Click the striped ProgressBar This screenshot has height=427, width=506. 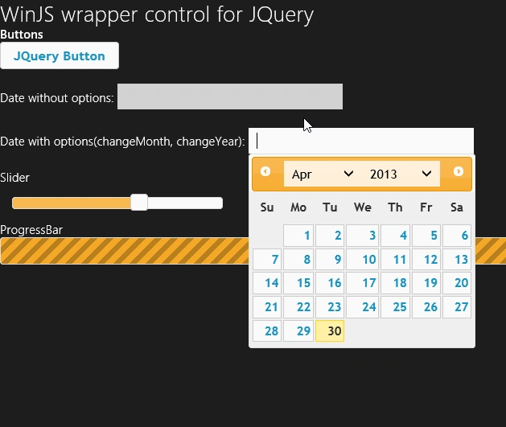click(x=125, y=251)
